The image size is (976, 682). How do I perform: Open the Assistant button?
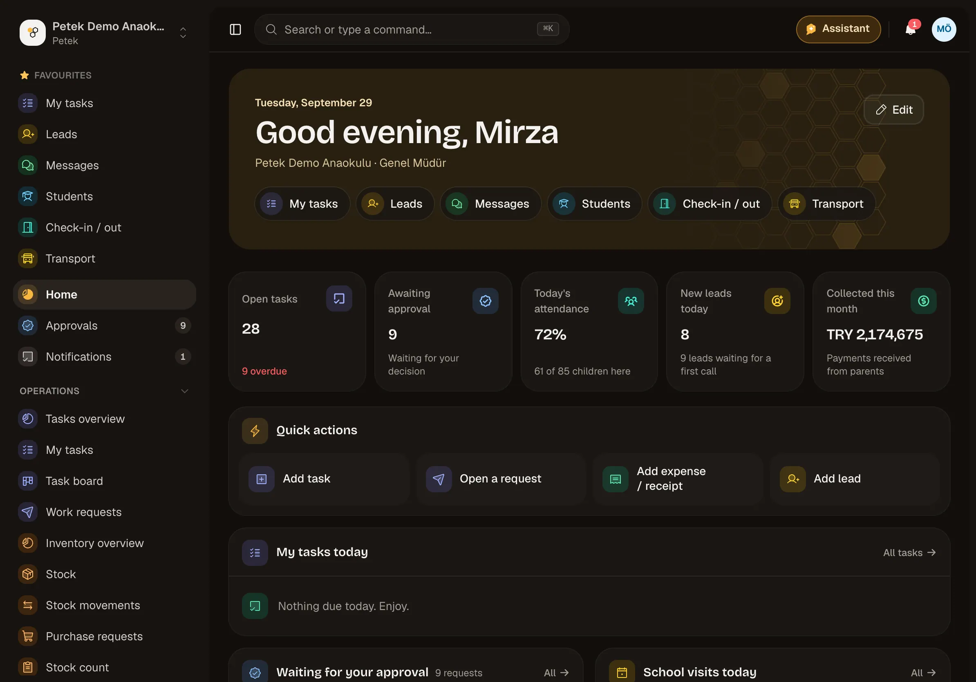click(x=838, y=29)
